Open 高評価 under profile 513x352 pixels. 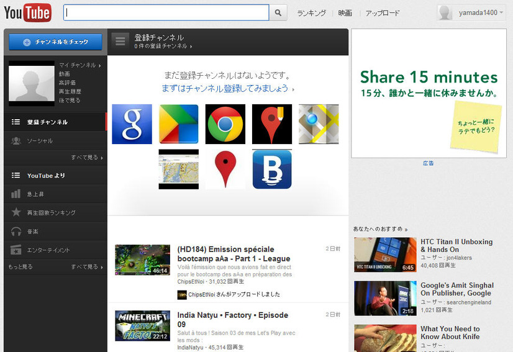(x=67, y=83)
